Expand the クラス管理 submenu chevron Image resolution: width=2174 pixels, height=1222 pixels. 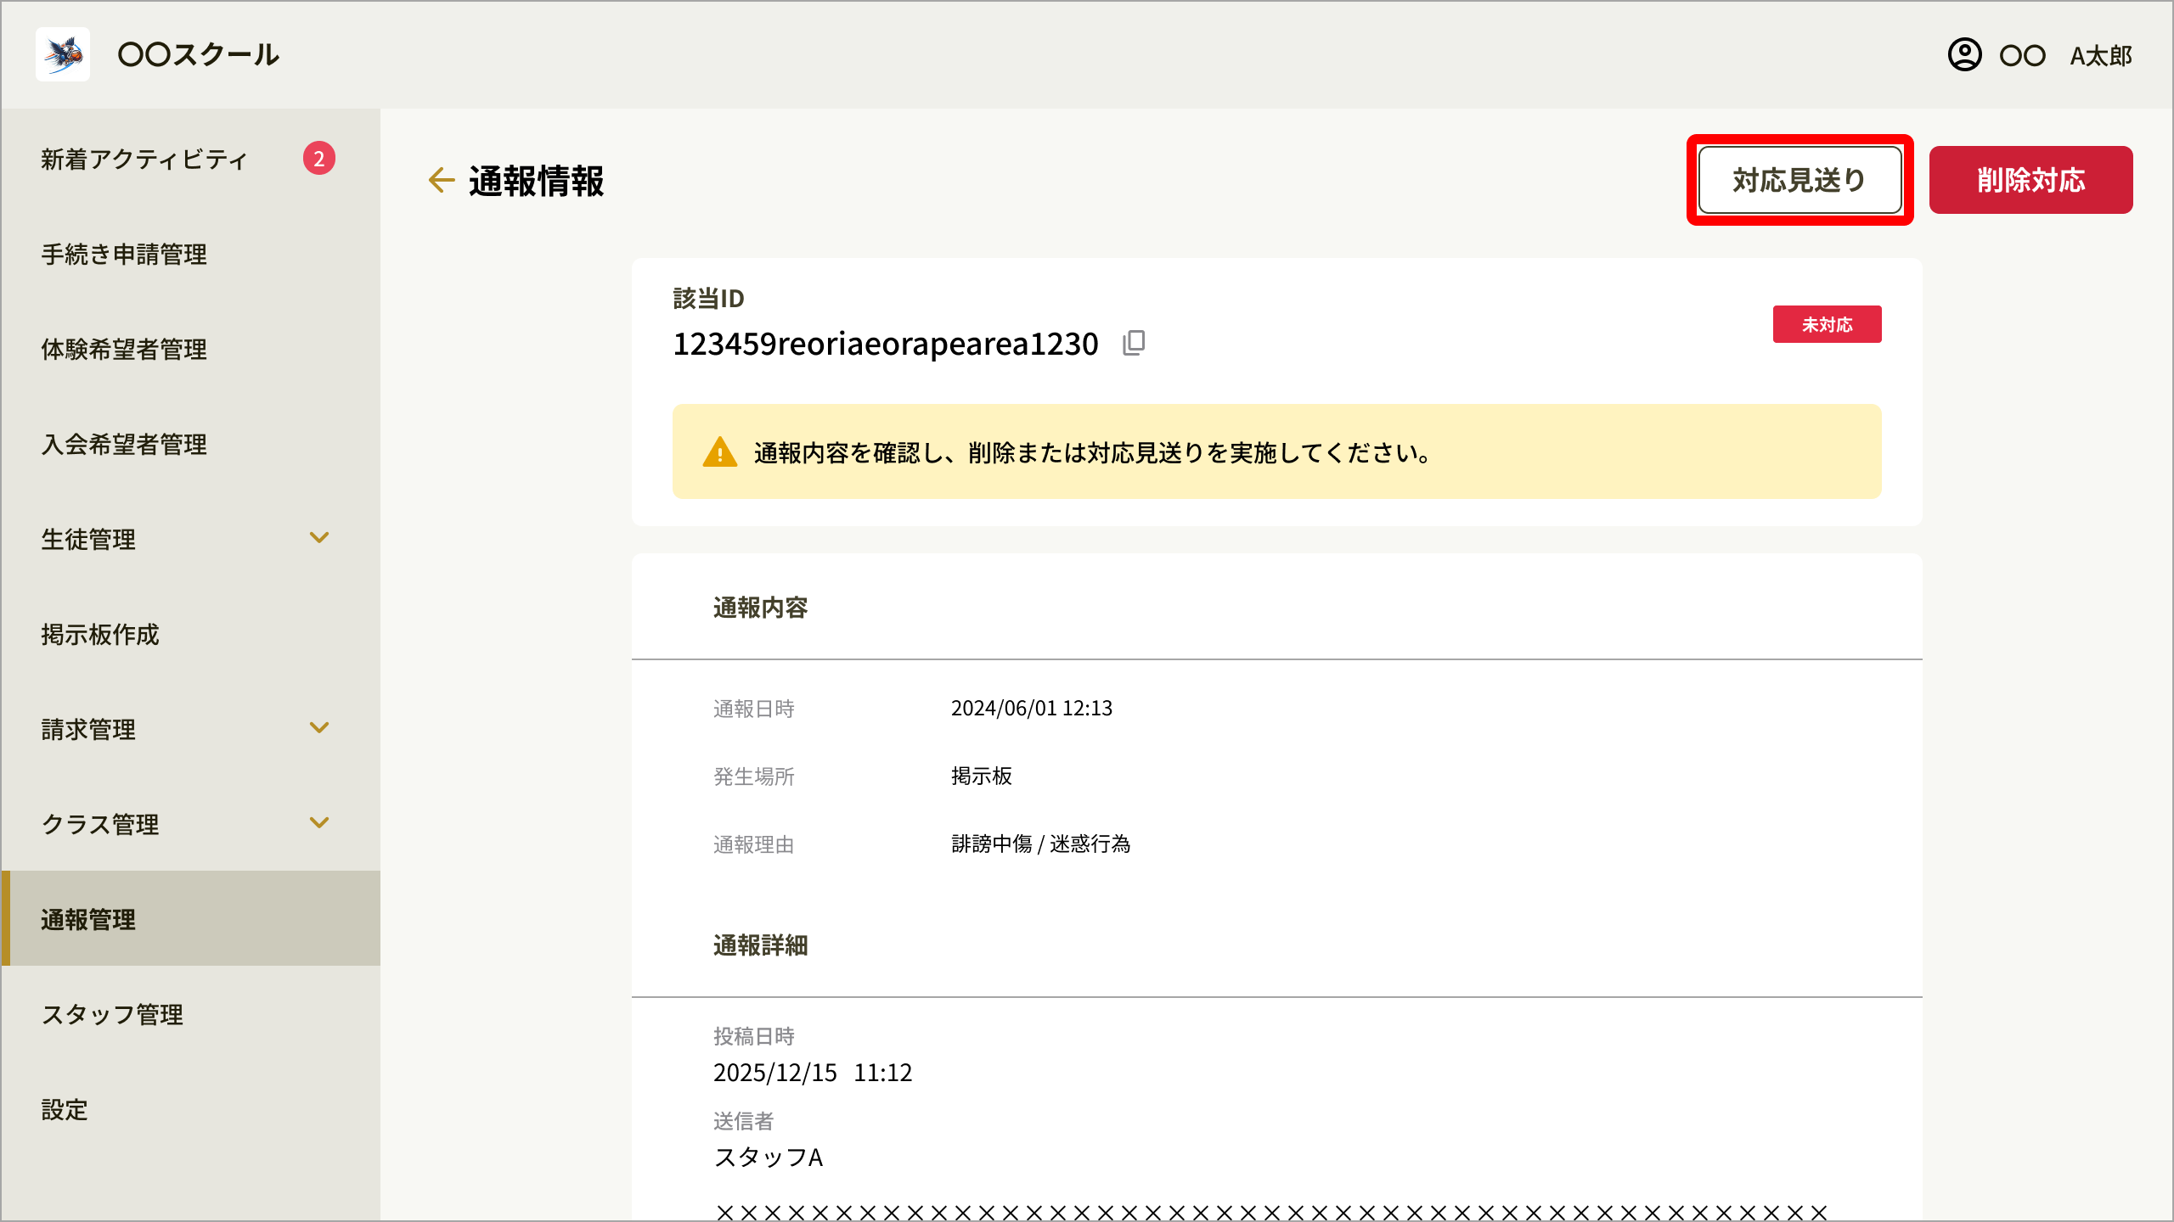(x=319, y=823)
